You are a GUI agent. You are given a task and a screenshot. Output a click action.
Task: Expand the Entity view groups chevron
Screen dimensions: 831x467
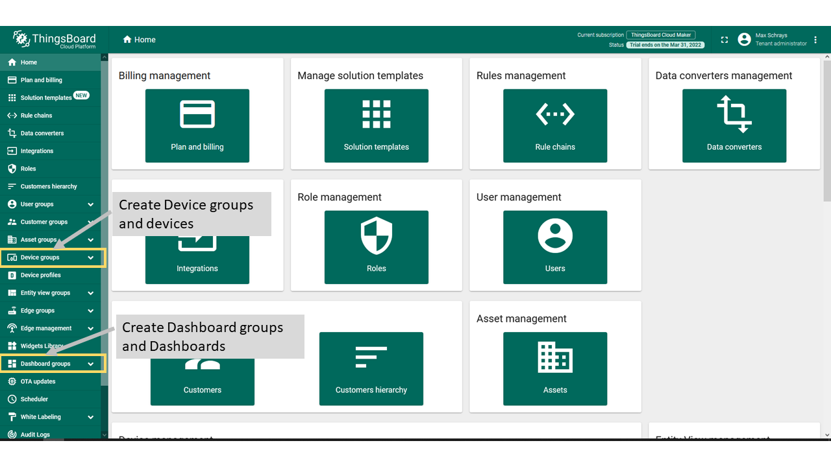[x=91, y=293]
